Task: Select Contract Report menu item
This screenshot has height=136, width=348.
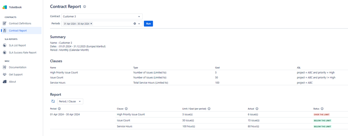Action: pyautogui.click(x=21, y=31)
